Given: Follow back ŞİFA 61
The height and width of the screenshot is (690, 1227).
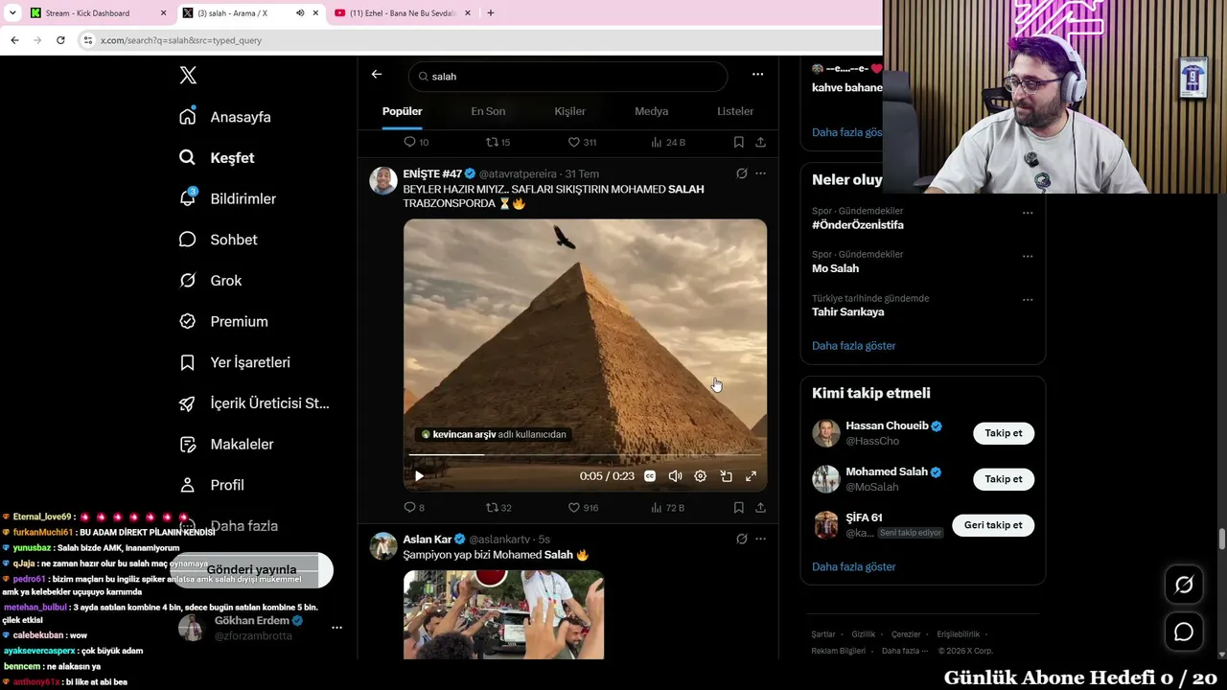Looking at the screenshot, I should 993,525.
